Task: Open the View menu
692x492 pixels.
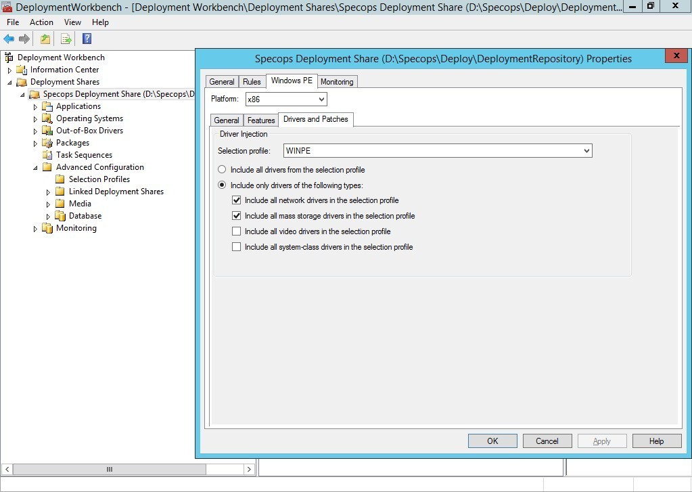Action: [72, 22]
